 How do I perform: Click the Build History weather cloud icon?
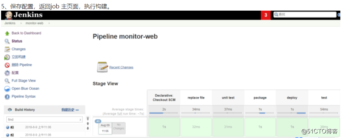(x=10, y=110)
